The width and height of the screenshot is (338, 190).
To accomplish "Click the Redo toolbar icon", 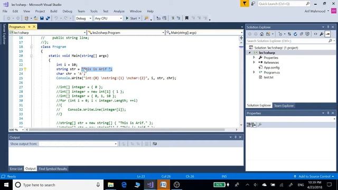I will pos(65,18).
